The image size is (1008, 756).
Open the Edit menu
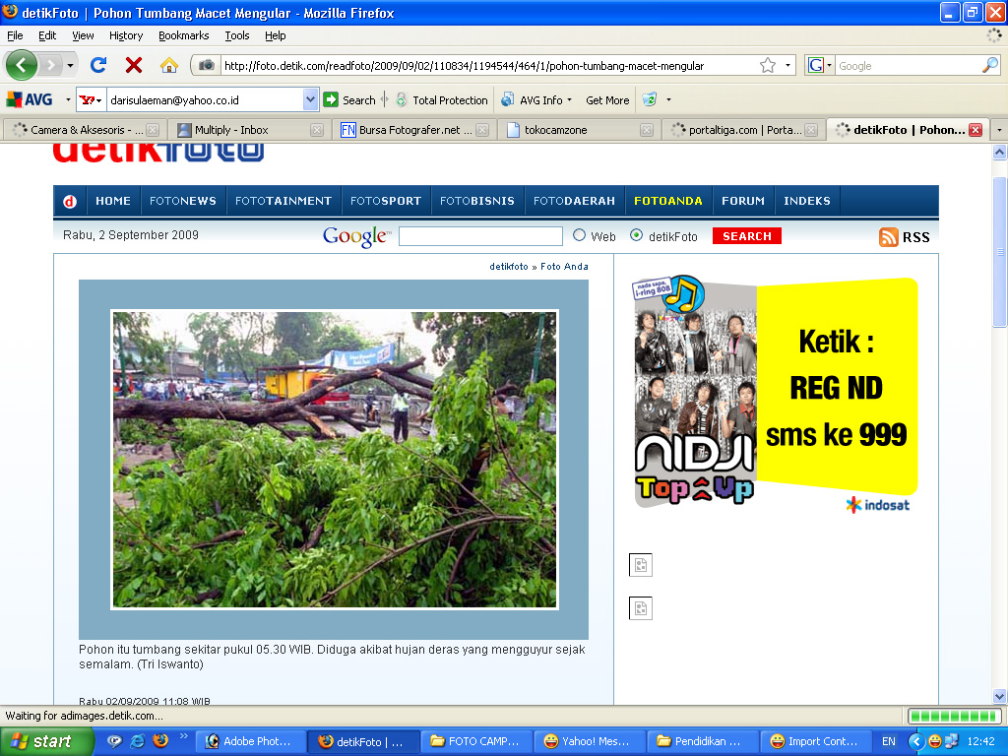47,36
